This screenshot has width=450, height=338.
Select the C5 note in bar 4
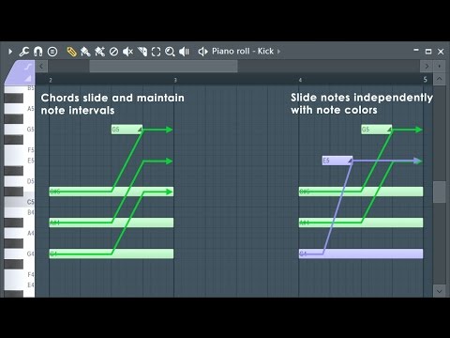tap(361, 192)
